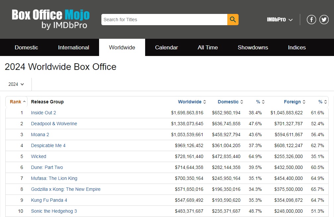The image size is (334, 217).
Task: Open the Twitter icon link
Action: pyautogui.click(x=324, y=20)
